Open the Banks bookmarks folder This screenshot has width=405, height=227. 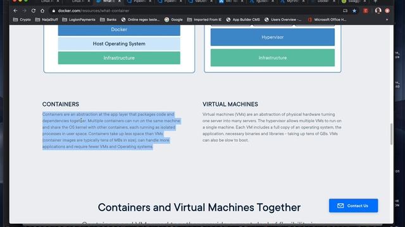click(x=108, y=20)
